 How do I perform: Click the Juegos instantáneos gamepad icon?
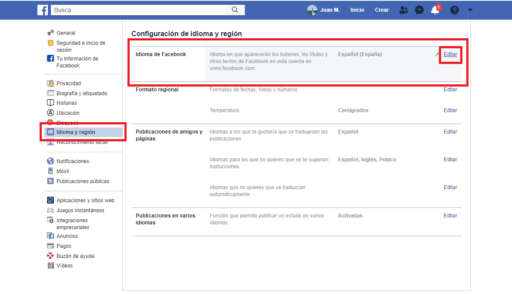[50, 210]
